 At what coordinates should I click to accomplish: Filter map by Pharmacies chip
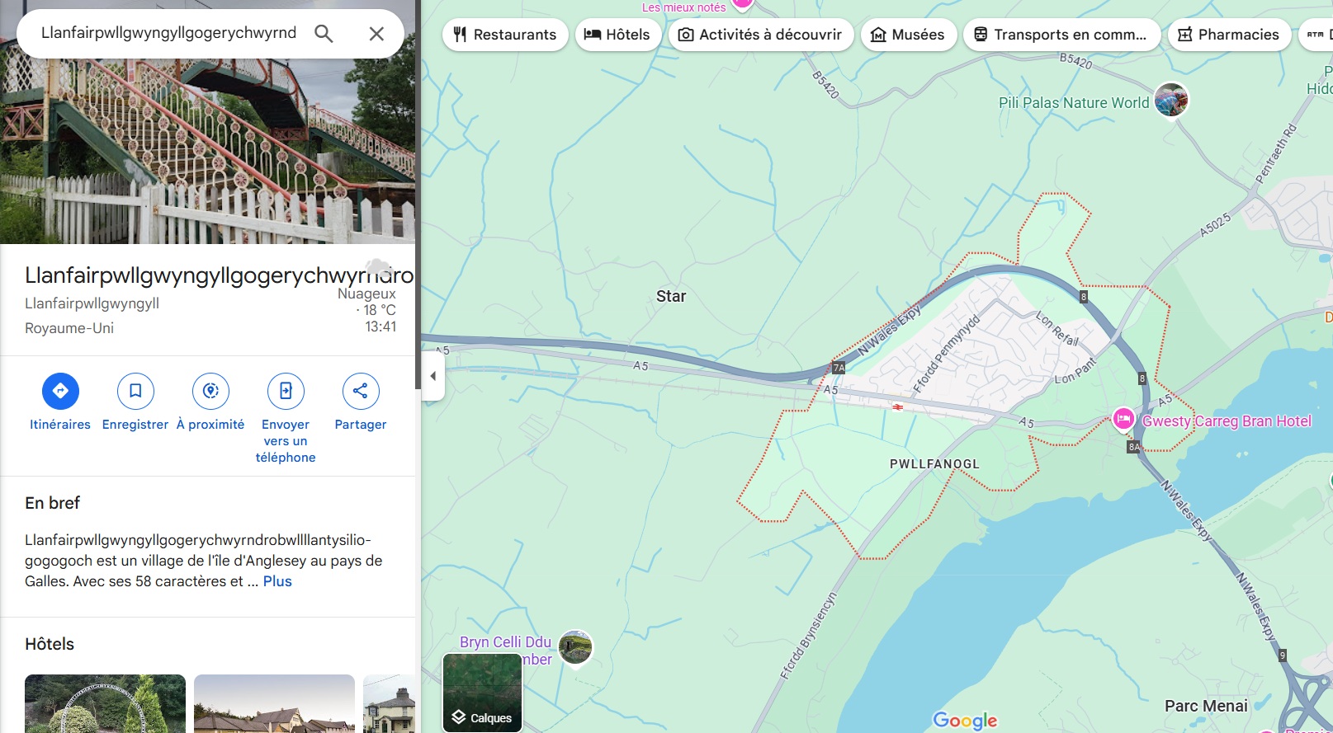pos(1229,35)
